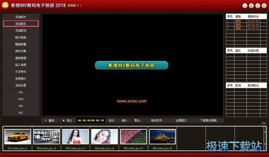Click 插入视频 in the sidebar
269x157 pixels.
(x=21, y=65)
